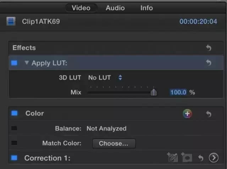
Task: Enable the Balance checkbox
Action: [14, 128]
